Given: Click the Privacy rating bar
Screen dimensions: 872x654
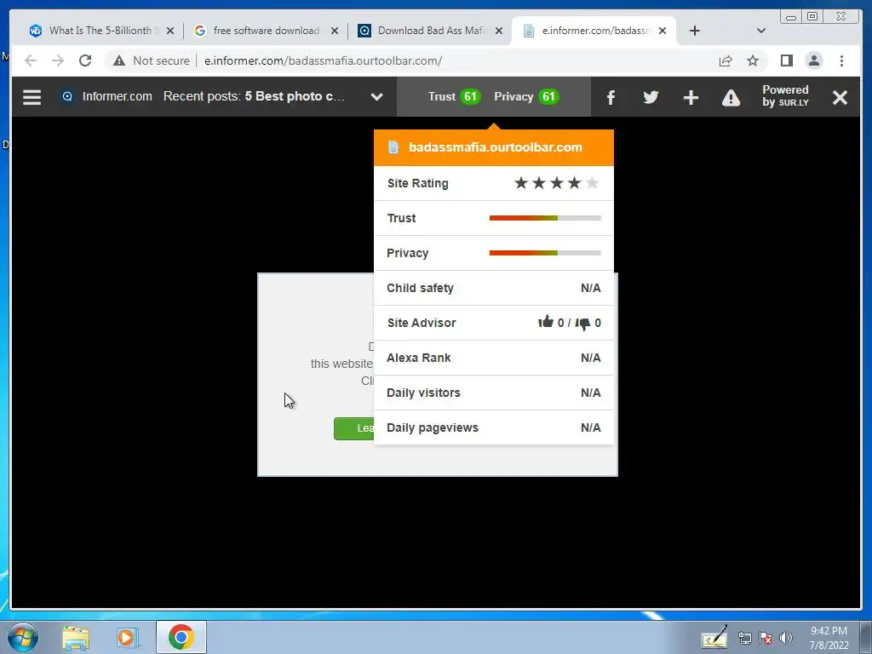Looking at the screenshot, I should point(545,253).
